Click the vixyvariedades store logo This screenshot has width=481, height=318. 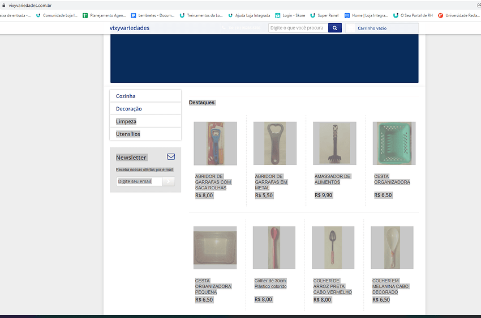(x=130, y=28)
